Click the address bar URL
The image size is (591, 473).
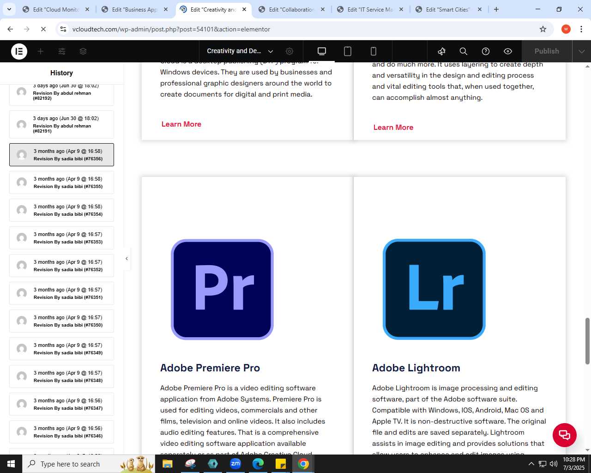click(x=171, y=29)
